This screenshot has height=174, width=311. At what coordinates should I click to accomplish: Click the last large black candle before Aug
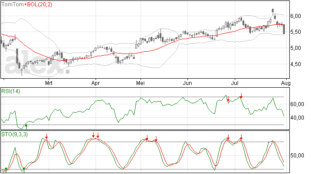point(284,29)
